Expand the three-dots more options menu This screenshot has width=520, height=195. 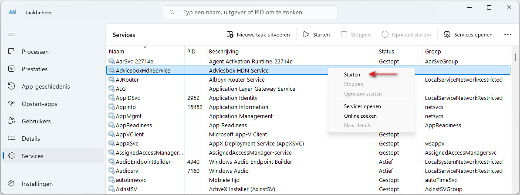[x=507, y=35]
